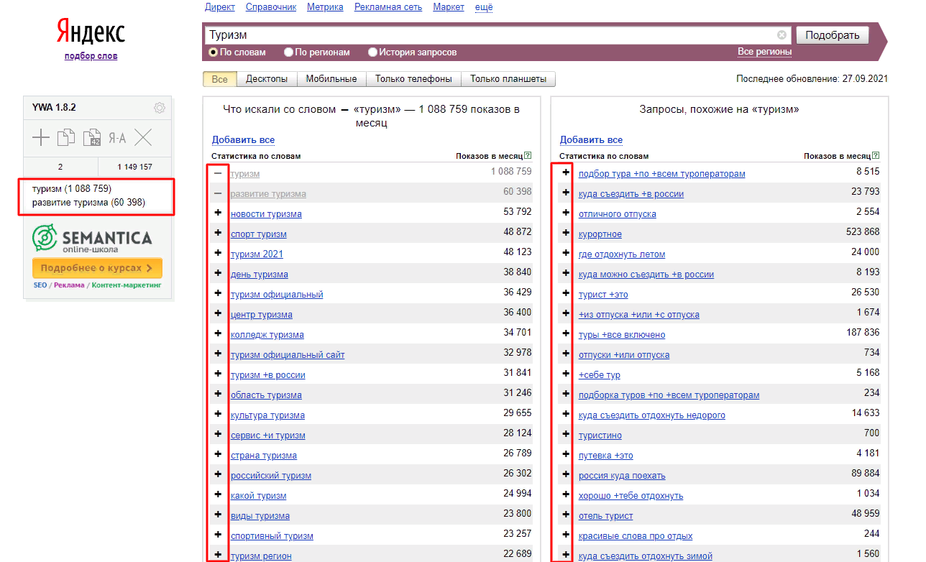The height and width of the screenshot is (562, 926).
Task: Add 'новости туризма' with its plus icon
Action: click(218, 214)
